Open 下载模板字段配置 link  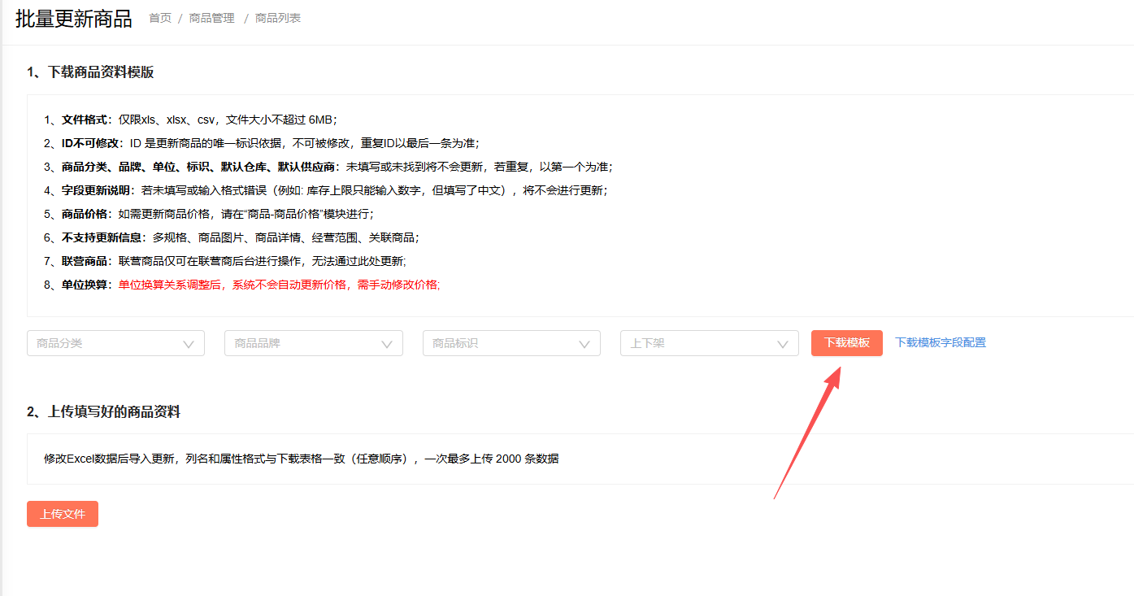941,343
